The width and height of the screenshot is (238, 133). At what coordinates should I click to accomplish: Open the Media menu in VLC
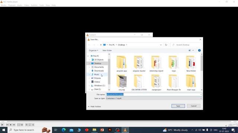point(3,5)
